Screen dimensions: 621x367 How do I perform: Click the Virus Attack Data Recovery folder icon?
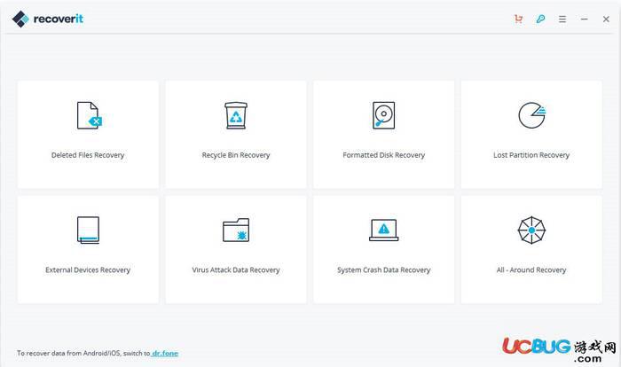(236, 230)
